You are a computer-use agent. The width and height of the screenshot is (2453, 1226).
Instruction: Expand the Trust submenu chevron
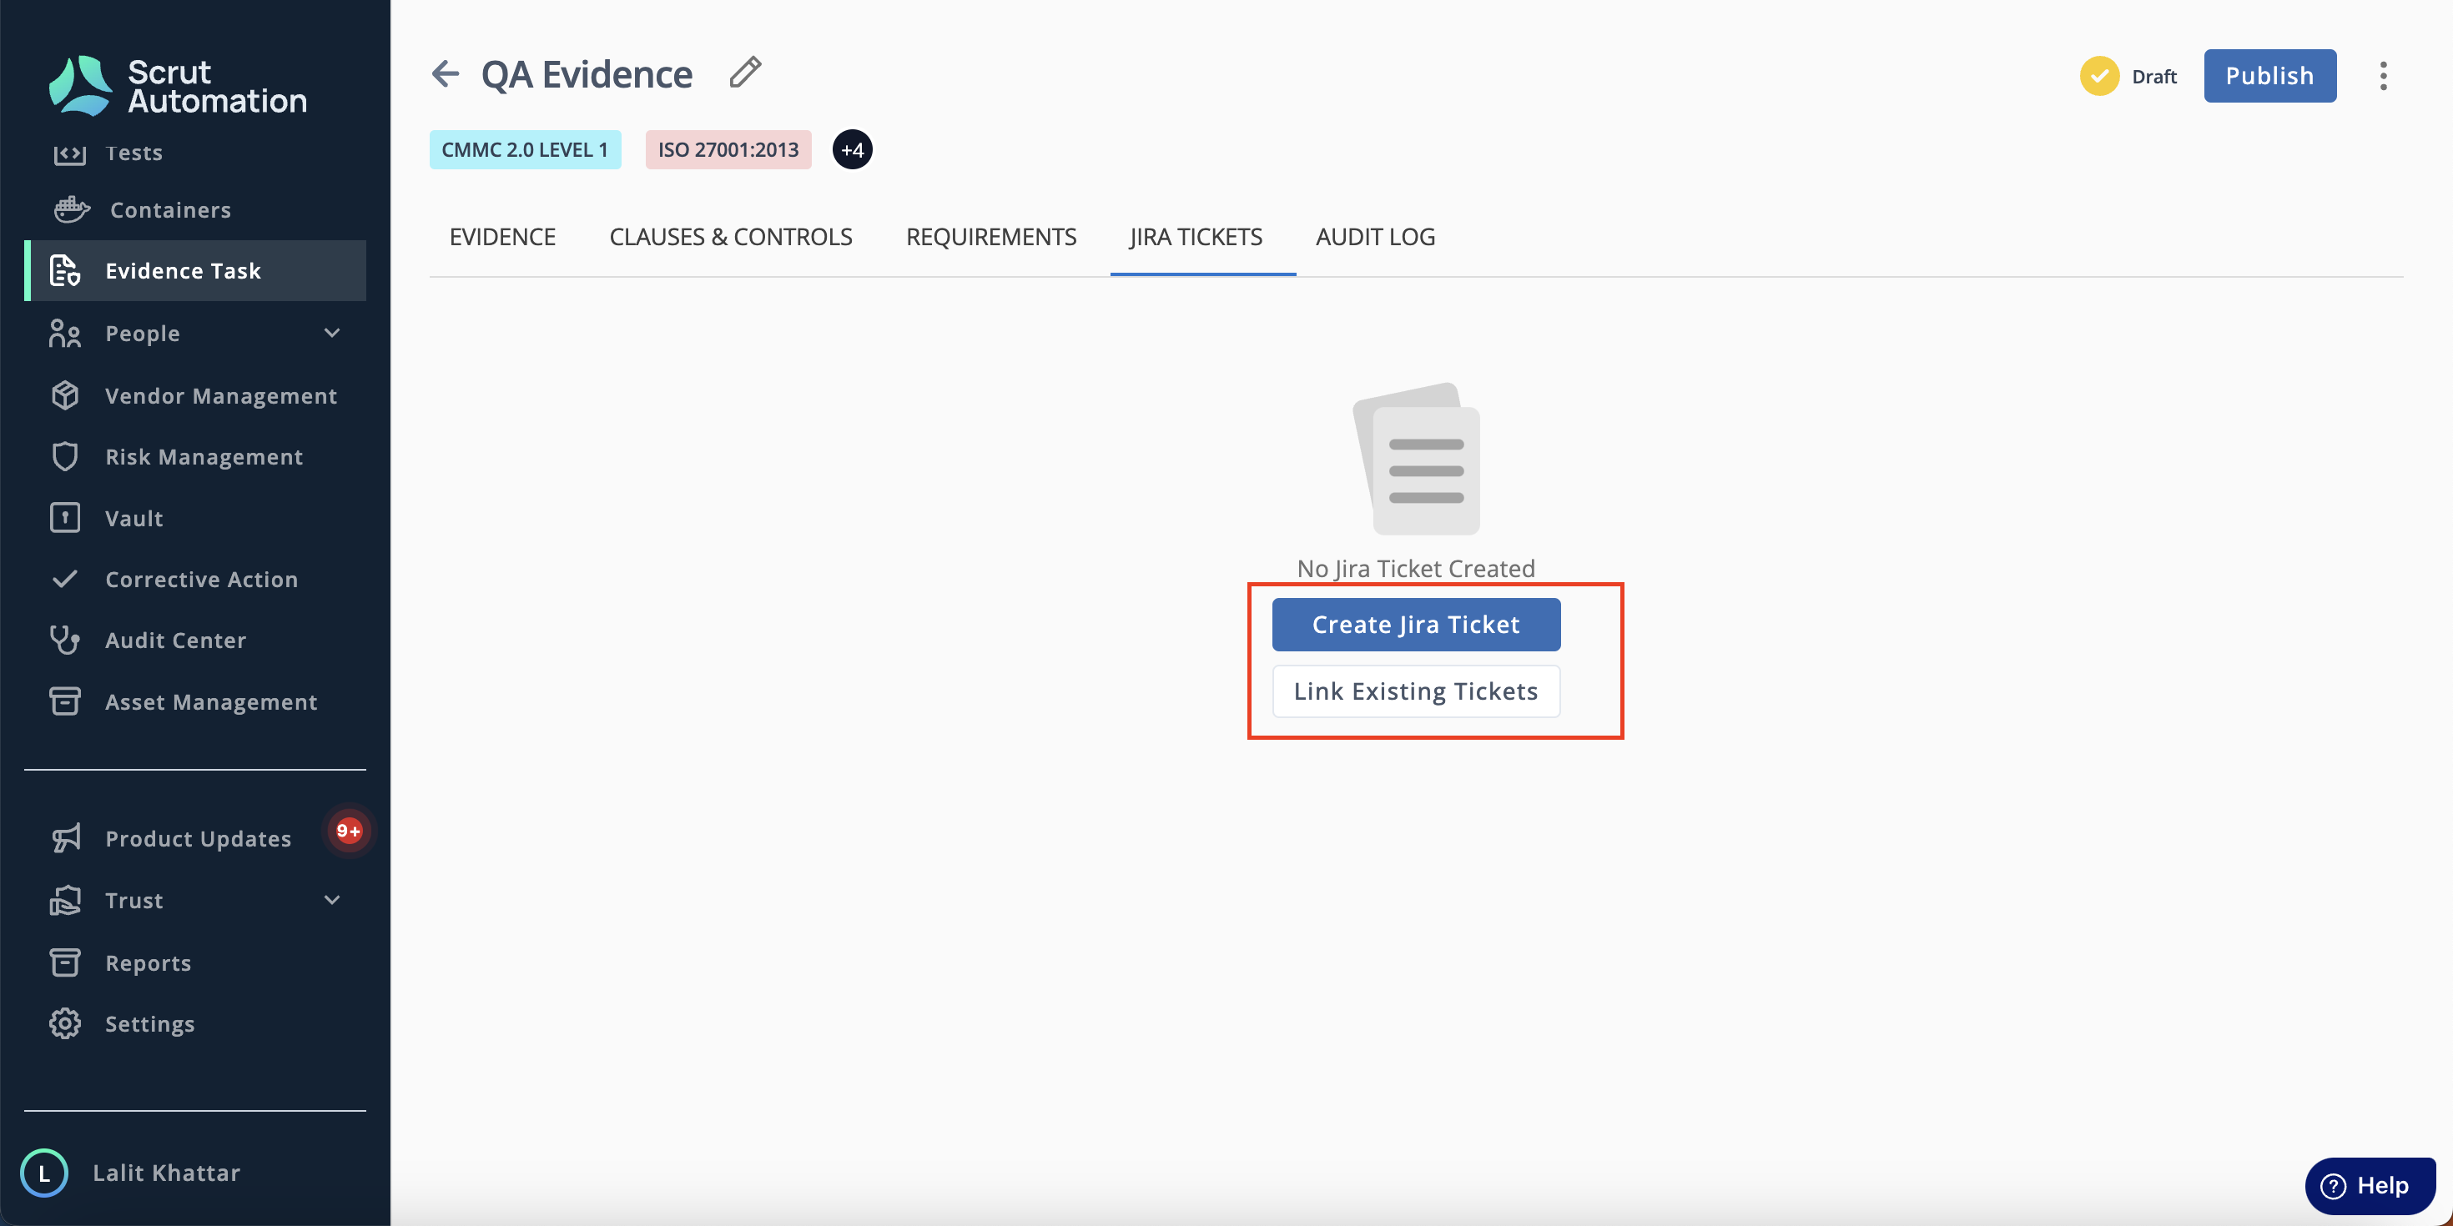tap(332, 900)
